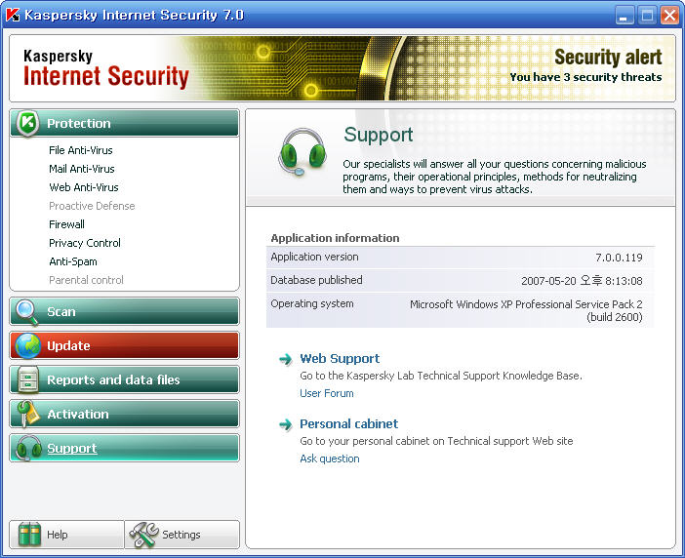Image resolution: width=685 pixels, height=558 pixels.
Task: Select File Anti-Virus component
Action: click(81, 150)
